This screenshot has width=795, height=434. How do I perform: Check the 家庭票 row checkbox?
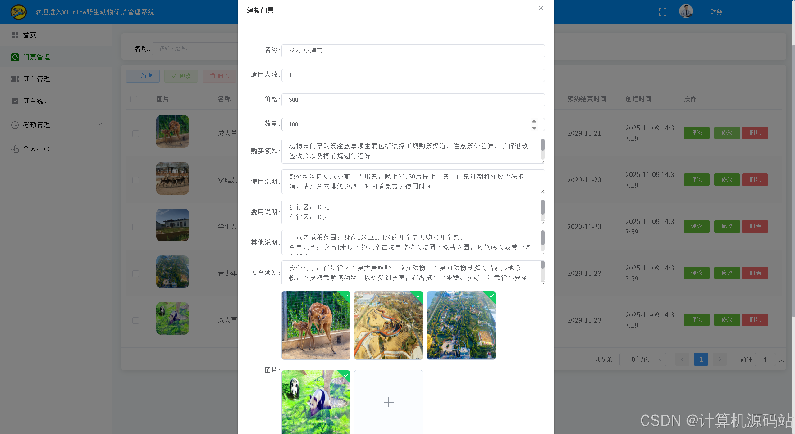[135, 180]
